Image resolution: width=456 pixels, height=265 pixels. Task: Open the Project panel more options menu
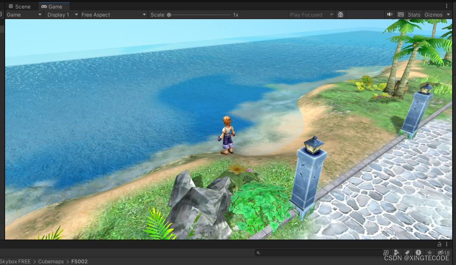point(447,244)
